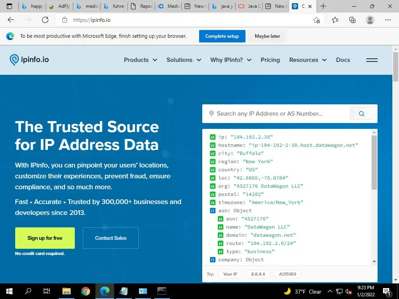Dismiss with Maybe later
This screenshot has width=399, height=299.
[x=267, y=36]
